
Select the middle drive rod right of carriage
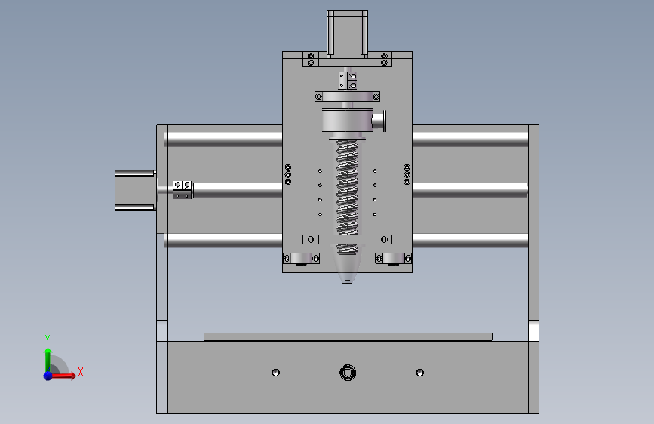click(x=470, y=190)
